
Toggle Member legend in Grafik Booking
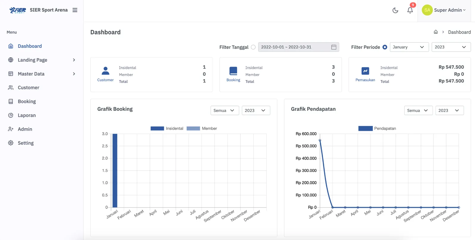point(202,128)
